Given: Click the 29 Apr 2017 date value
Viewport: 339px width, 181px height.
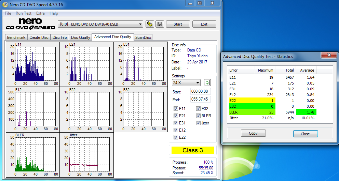Looking at the screenshot, I should coord(197,62).
